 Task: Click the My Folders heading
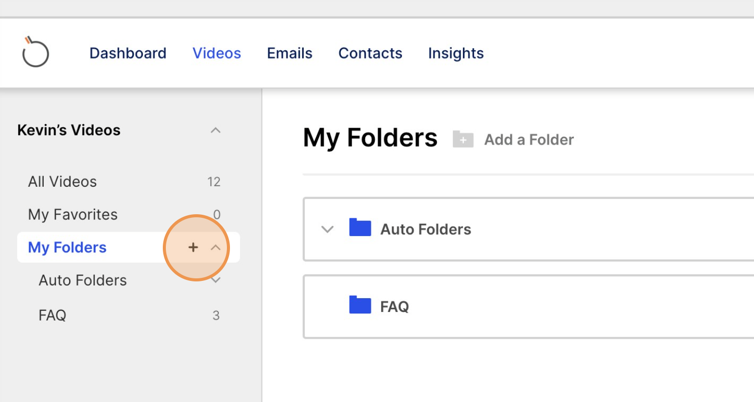pyautogui.click(x=370, y=138)
